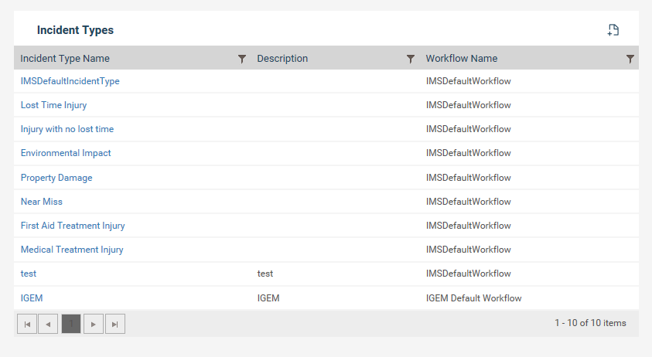Viewport: 652px width, 357px height.
Task: Open Property Damage incident type
Action: (x=56, y=178)
